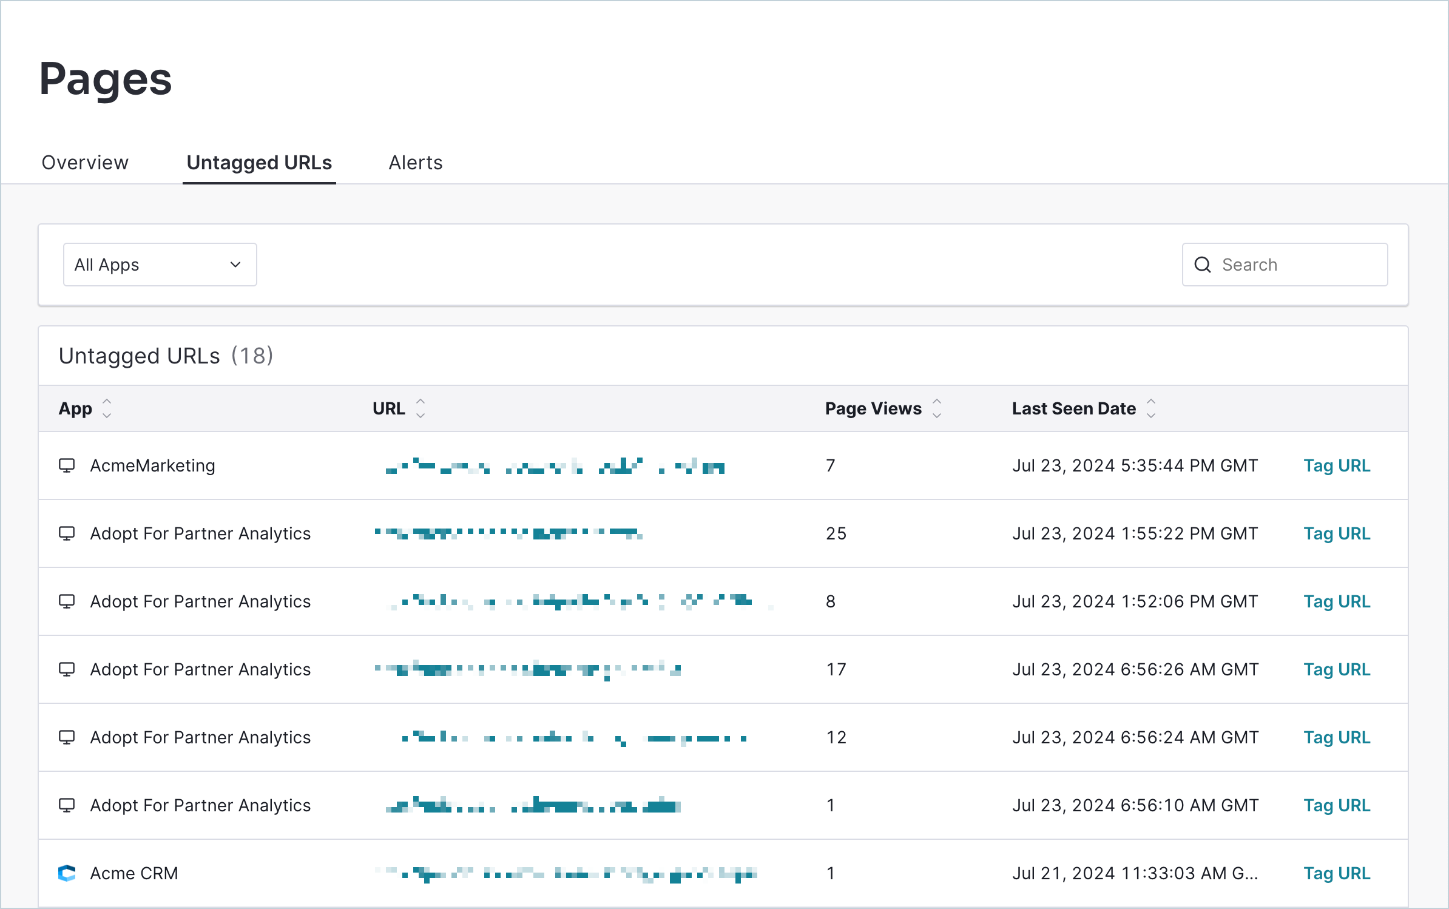Tag URL for AcmeMarketing row
The height and width of the screenshot is (909, 1449).
(x=1337, y=465)
